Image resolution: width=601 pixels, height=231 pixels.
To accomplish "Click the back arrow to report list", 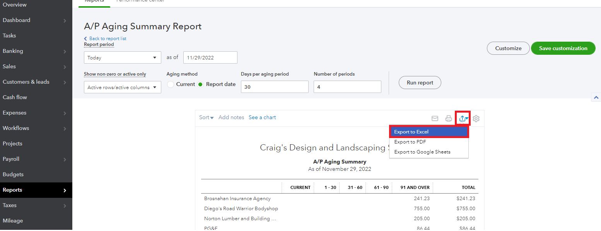I will coord(85,39).
